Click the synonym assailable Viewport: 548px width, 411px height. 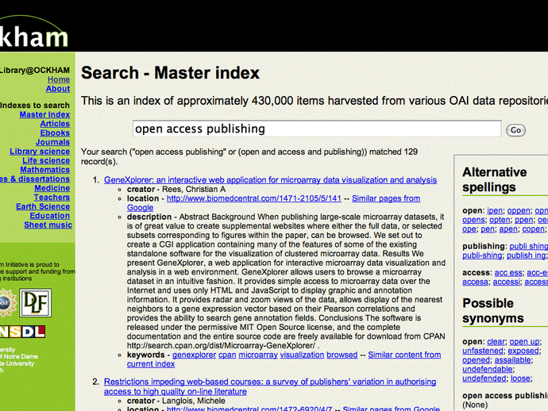513,360
